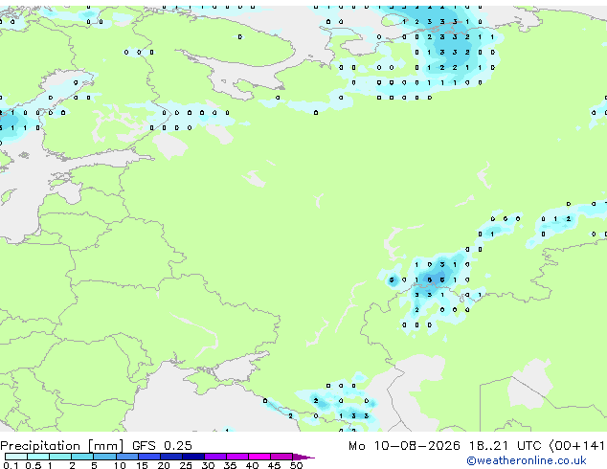Viewport: 607px width, 469px height.
Task: Choose the 10–15 mm legend color swatch
Action: coord(126,457)
